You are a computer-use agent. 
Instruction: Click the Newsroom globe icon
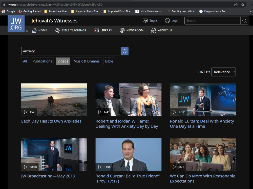(x=122, y=30)
